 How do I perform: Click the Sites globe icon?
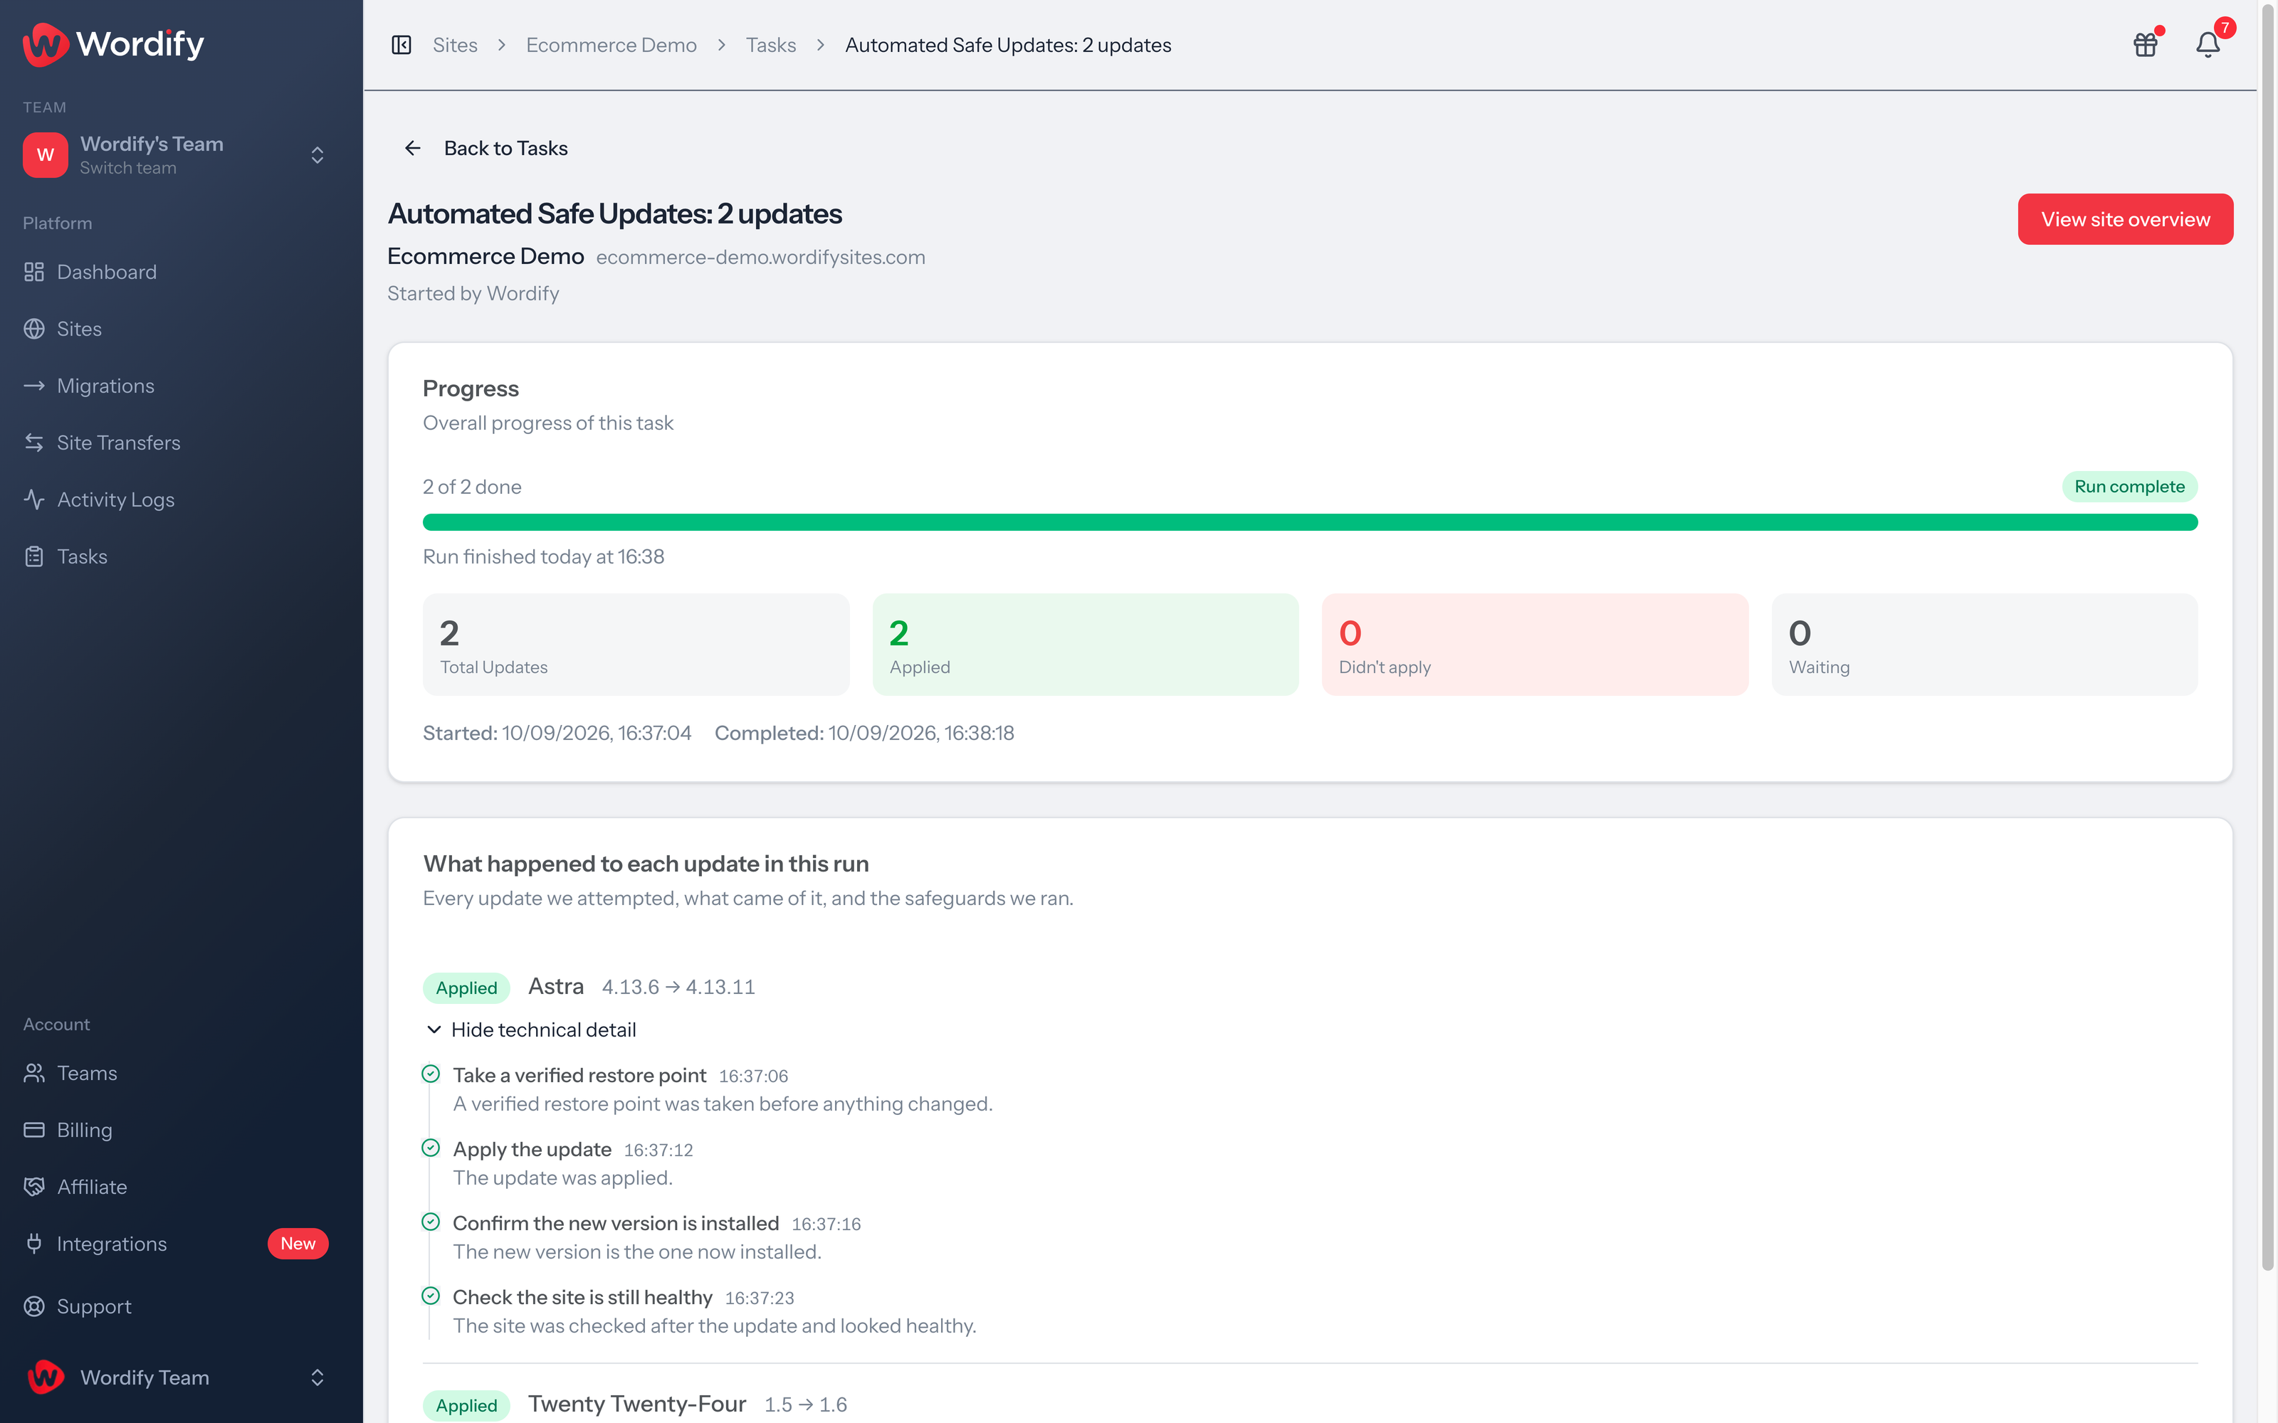click(34, 329)
